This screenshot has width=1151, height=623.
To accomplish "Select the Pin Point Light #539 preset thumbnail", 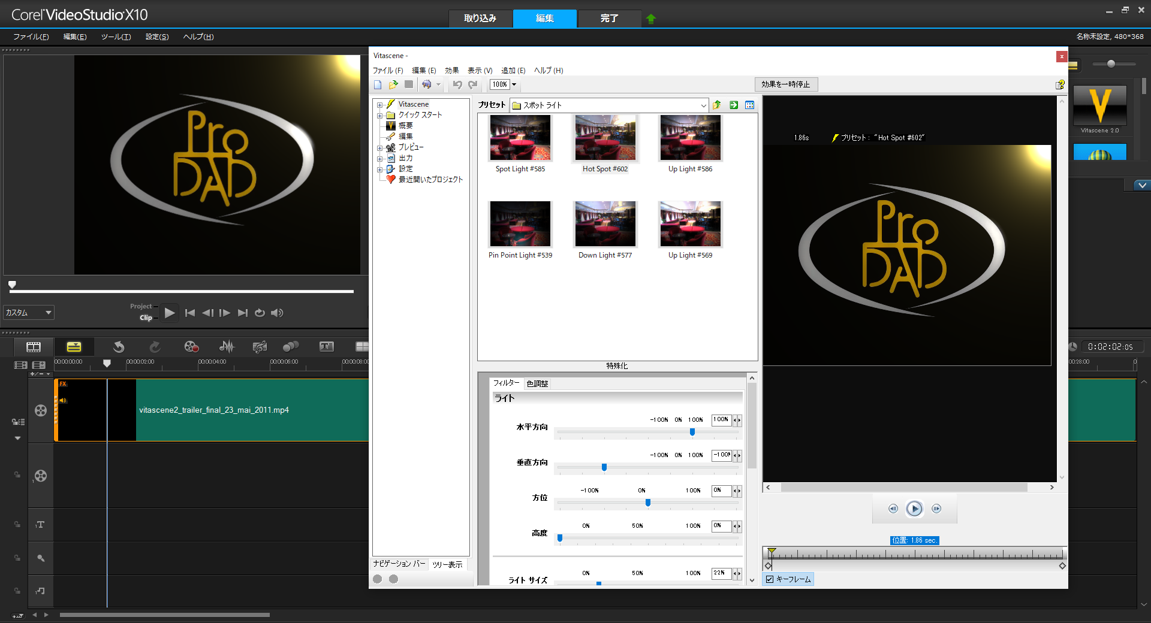I will 520,225.
